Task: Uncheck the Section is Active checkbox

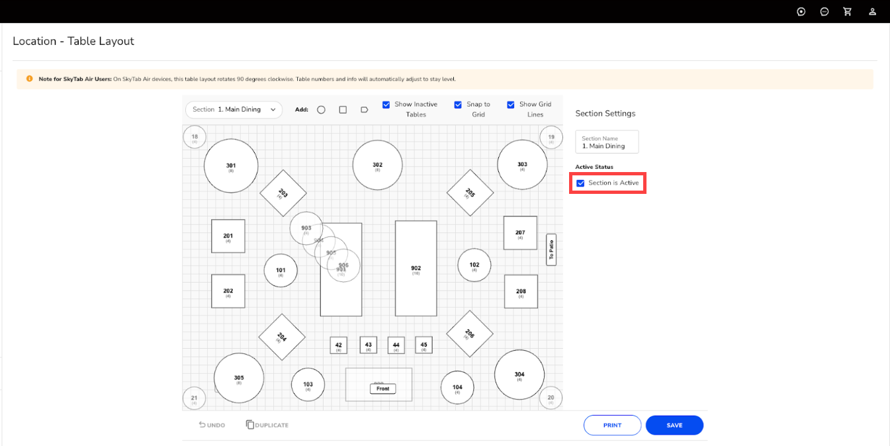Action: point(580,183)
